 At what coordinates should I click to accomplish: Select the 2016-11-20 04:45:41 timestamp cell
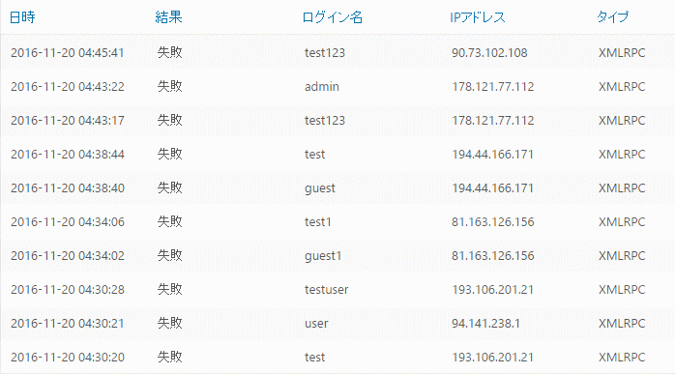click(67, 53)
